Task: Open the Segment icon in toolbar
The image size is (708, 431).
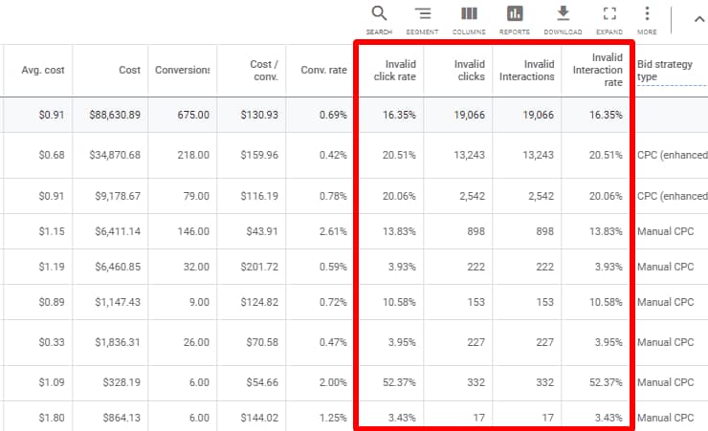Action: click(x=423, y=14)
